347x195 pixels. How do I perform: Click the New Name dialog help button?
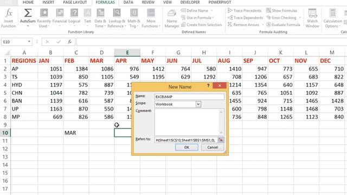point(208,86)
